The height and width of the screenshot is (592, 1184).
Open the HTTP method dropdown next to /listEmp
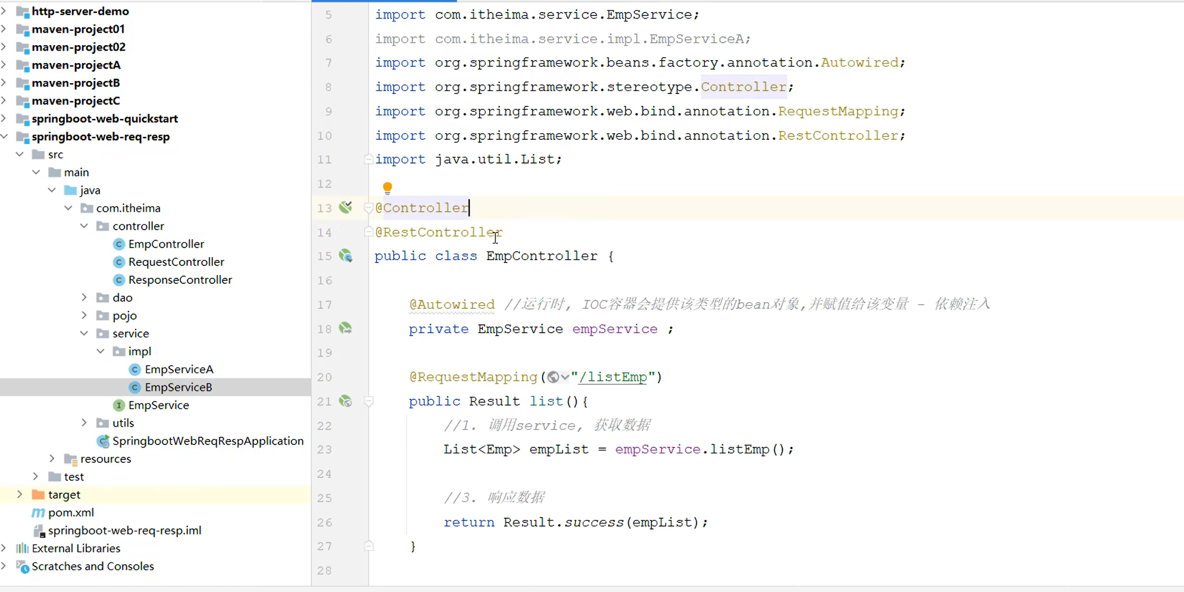tap(564, 376)
